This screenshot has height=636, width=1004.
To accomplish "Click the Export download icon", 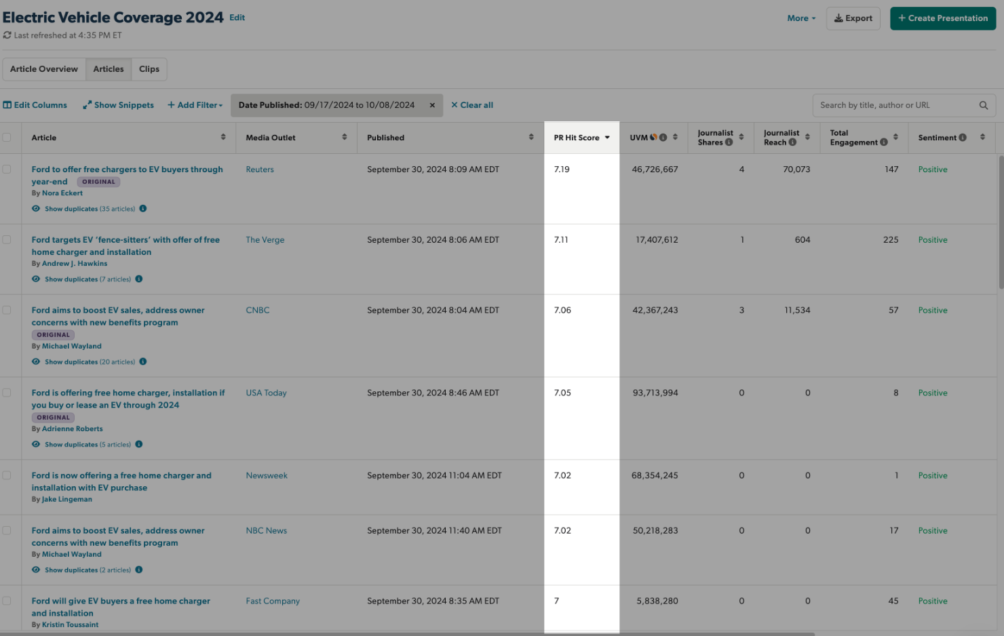I will (837, 18).
